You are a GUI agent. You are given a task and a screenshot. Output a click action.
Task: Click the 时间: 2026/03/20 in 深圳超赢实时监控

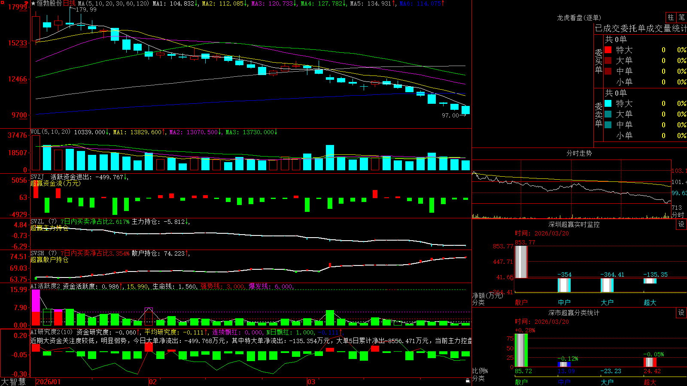point(542,233)
